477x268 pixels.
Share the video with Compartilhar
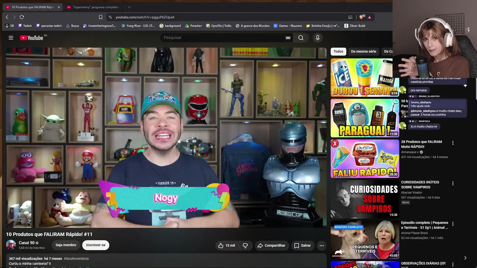click(271, 245)
